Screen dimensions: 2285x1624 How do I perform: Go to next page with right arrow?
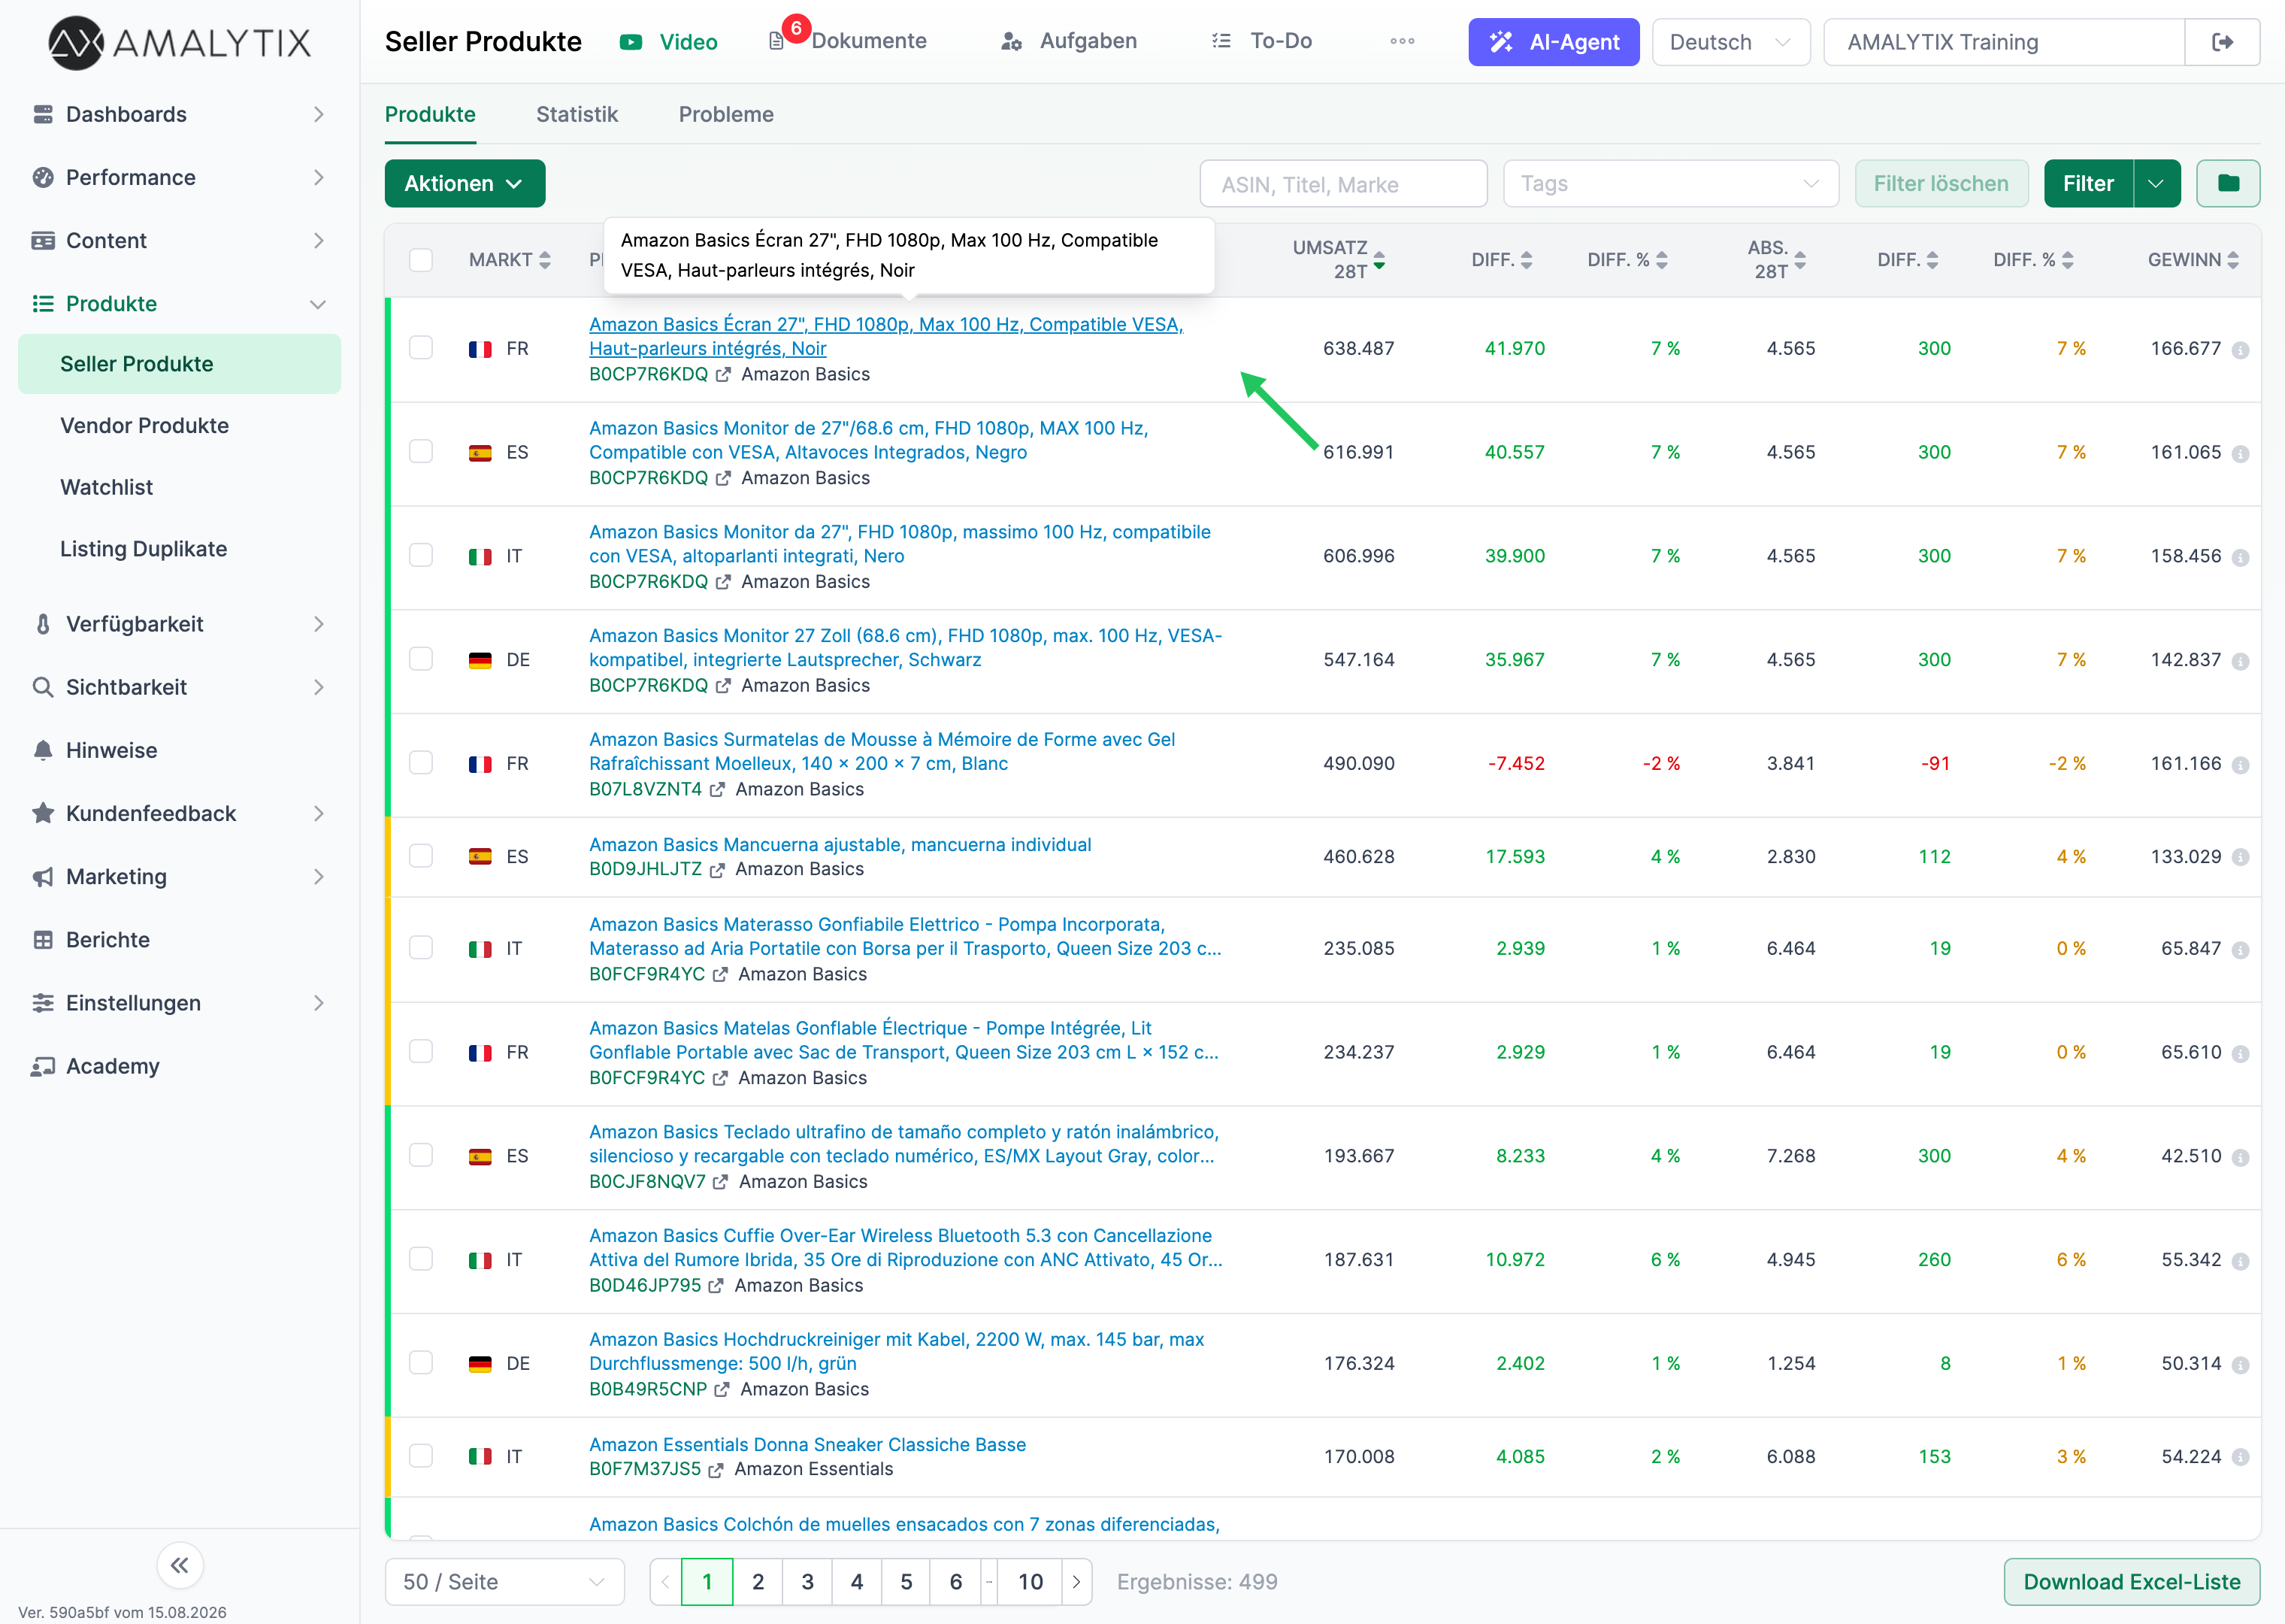pos(1076,1581)
